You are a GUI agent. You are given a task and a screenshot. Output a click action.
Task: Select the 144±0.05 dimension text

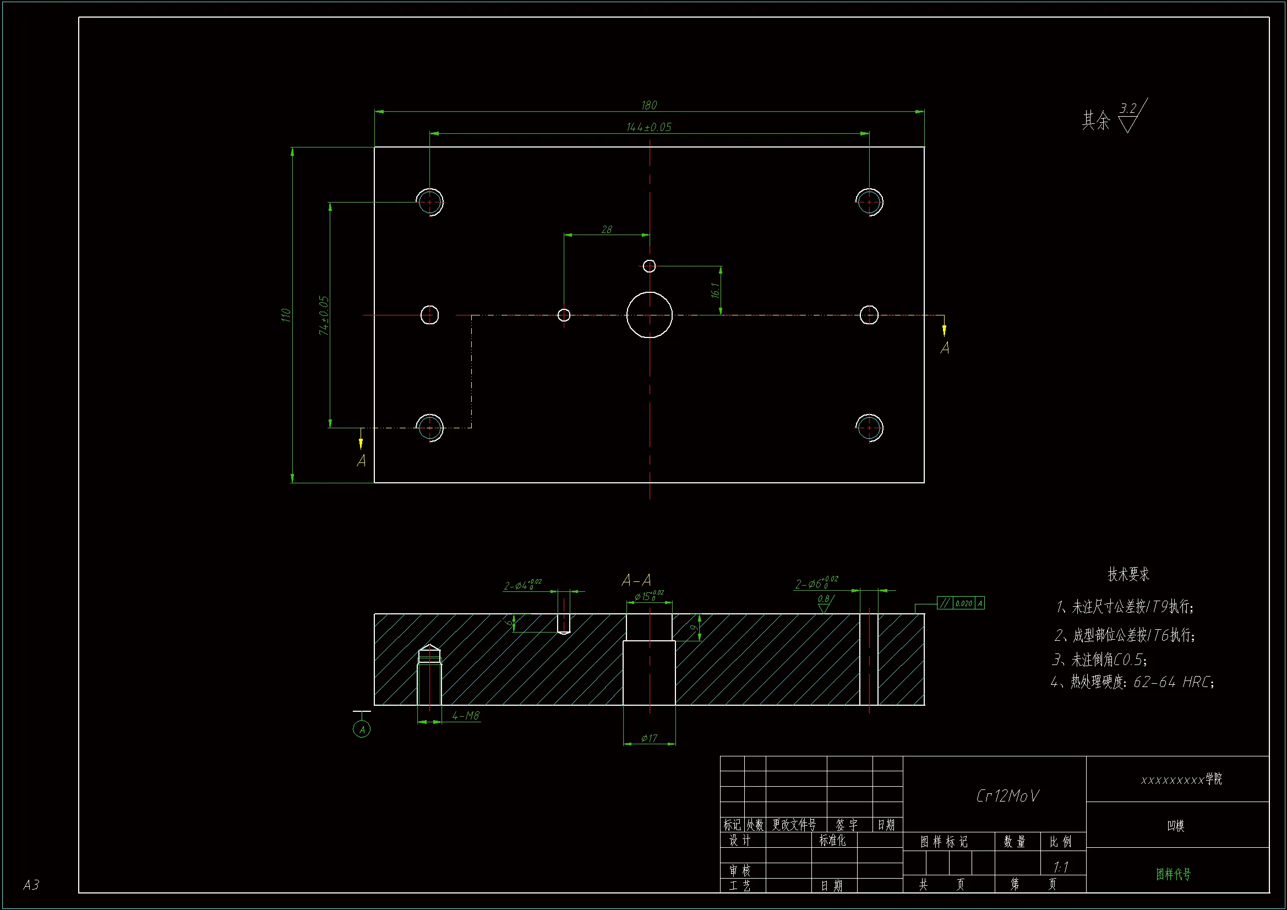[648, 127]
